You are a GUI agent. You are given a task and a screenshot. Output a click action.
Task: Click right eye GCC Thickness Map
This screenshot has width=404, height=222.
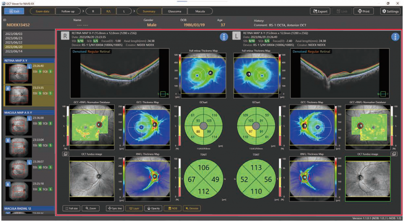[x=148, y=127]
